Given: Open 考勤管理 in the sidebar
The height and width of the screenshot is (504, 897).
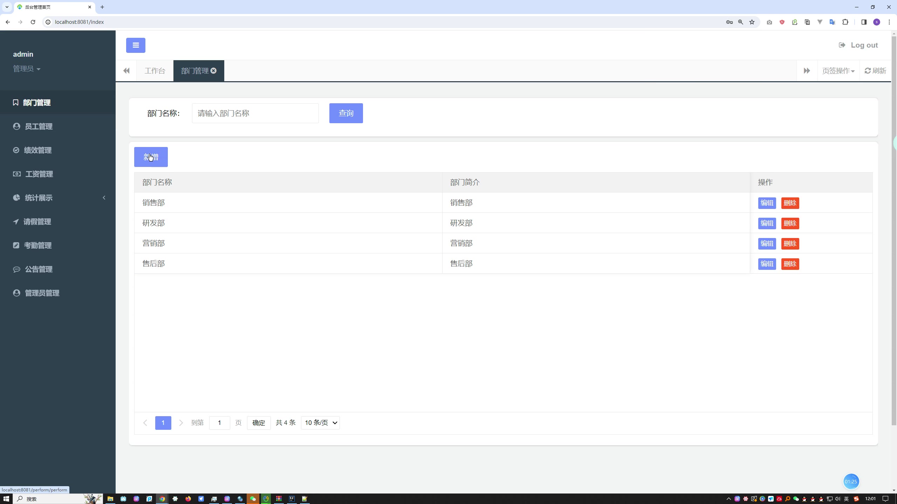Looking at the screenshot, I should pyautogui.click(x=58, y=245).
